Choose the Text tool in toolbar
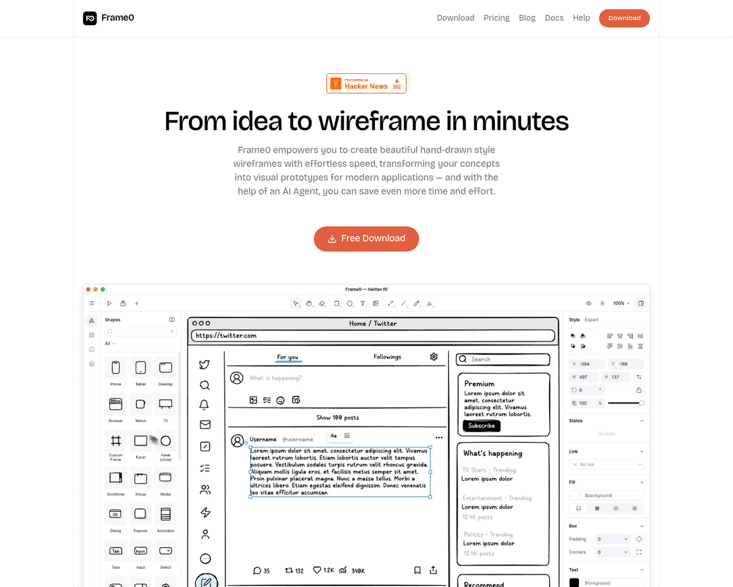This screenshot has width=733, height=587. (362, 303)
